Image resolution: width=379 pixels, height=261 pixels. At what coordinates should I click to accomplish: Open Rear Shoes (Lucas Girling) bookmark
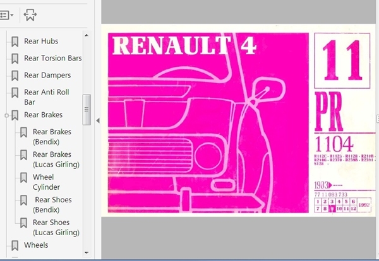[56, 227]
